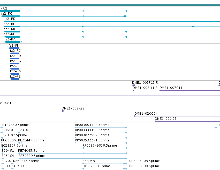Click the fz2-PA protein feature label

point(16,71)
